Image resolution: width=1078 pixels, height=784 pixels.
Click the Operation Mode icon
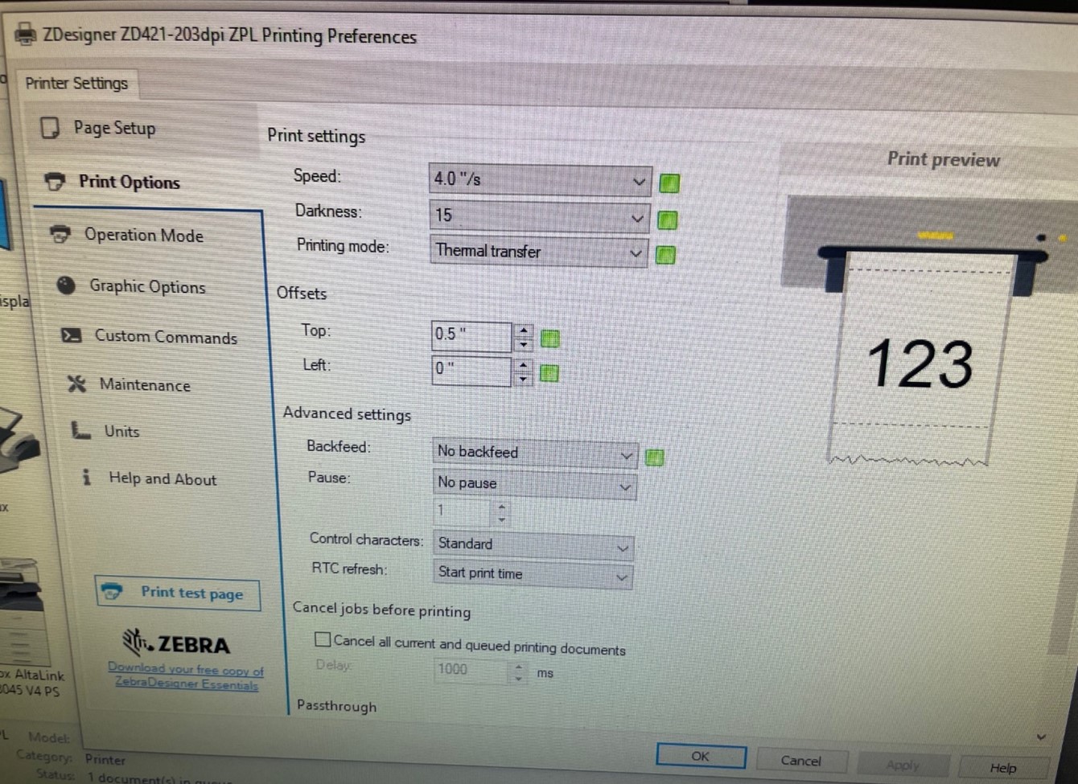click(60, 234)
